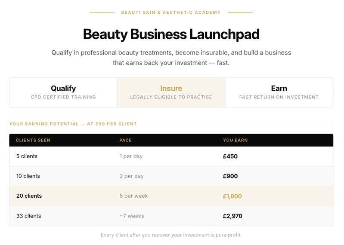Click the You Earn column header
Viewport: 344px width, 245px height.
click(235, 140)
